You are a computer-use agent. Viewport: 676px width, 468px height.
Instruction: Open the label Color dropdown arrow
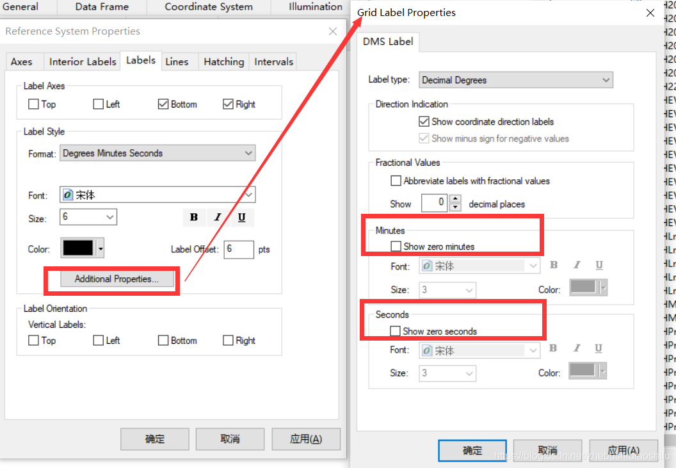[x=101, y=248]
